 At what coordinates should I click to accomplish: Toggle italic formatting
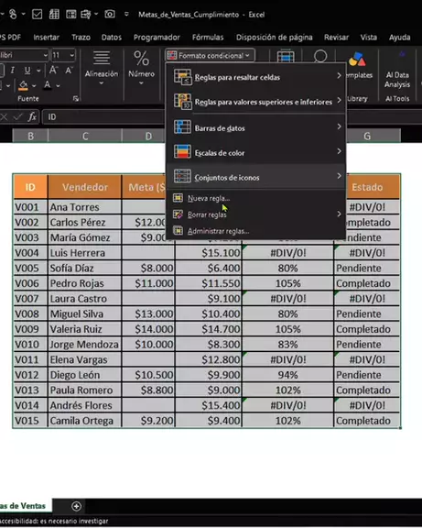(x=13, y=71)
